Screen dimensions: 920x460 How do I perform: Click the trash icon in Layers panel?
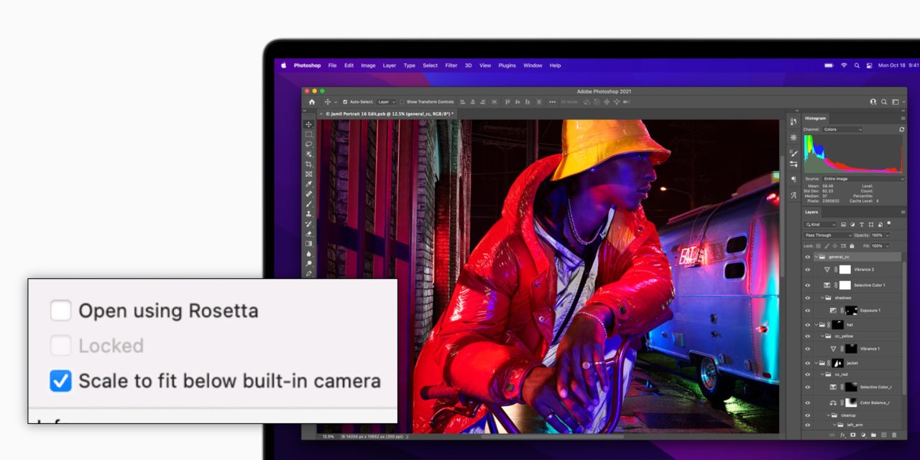click(x=894, y=435)
